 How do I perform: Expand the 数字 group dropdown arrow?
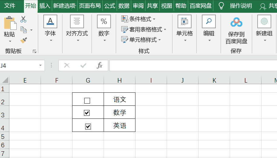point(105,40)
